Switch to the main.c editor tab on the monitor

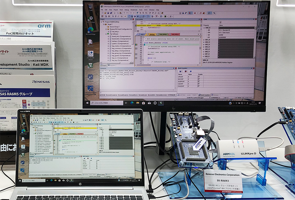click(x=142, y=34)
